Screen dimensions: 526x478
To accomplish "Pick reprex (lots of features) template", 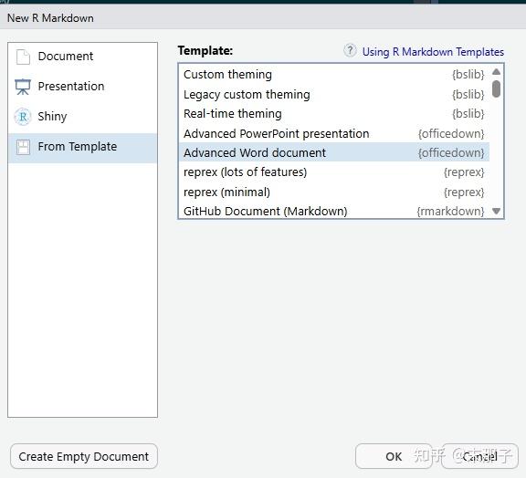I will pyautogui.click(x=334, y=172).
